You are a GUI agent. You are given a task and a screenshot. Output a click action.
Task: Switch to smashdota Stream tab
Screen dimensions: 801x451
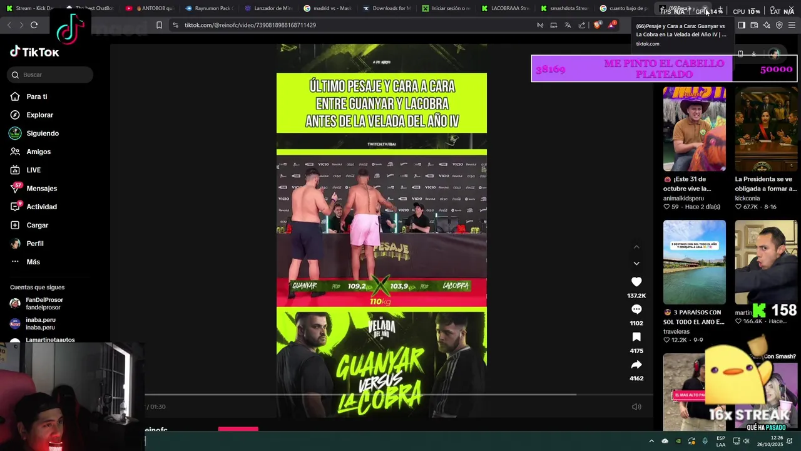click(565, 8)
